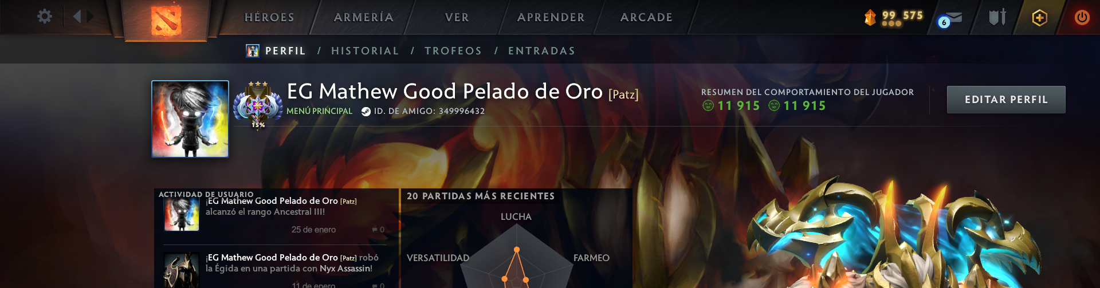Select the VER menu item

click(457, 17)
